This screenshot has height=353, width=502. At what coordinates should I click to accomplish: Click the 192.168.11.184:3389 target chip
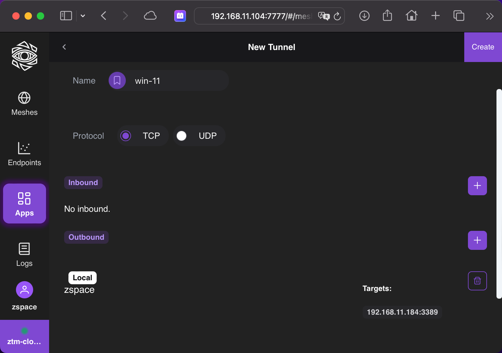pos(402,312)
